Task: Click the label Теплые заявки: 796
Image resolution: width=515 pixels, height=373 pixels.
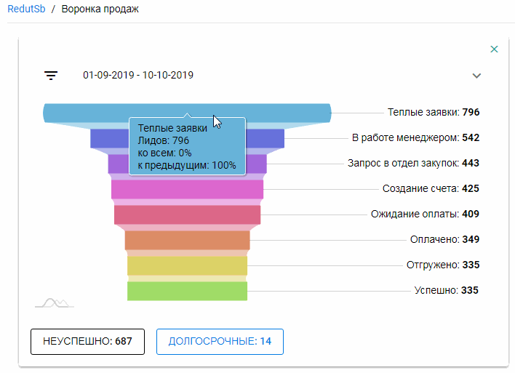Action: (x=434, y=112)
